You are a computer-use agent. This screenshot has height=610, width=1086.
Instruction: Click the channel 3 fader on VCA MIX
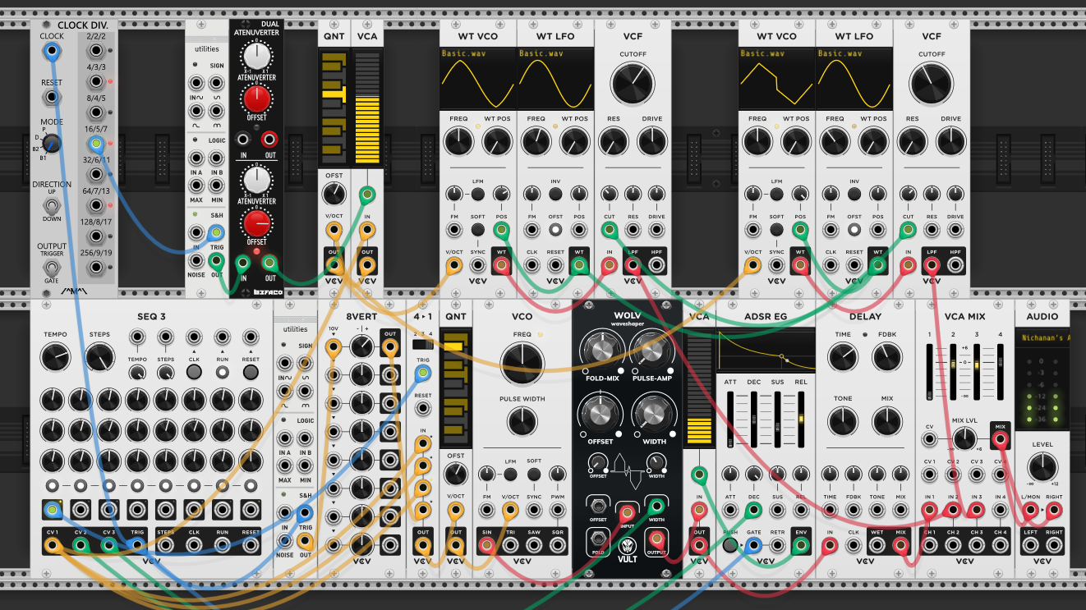pos(977,371)
